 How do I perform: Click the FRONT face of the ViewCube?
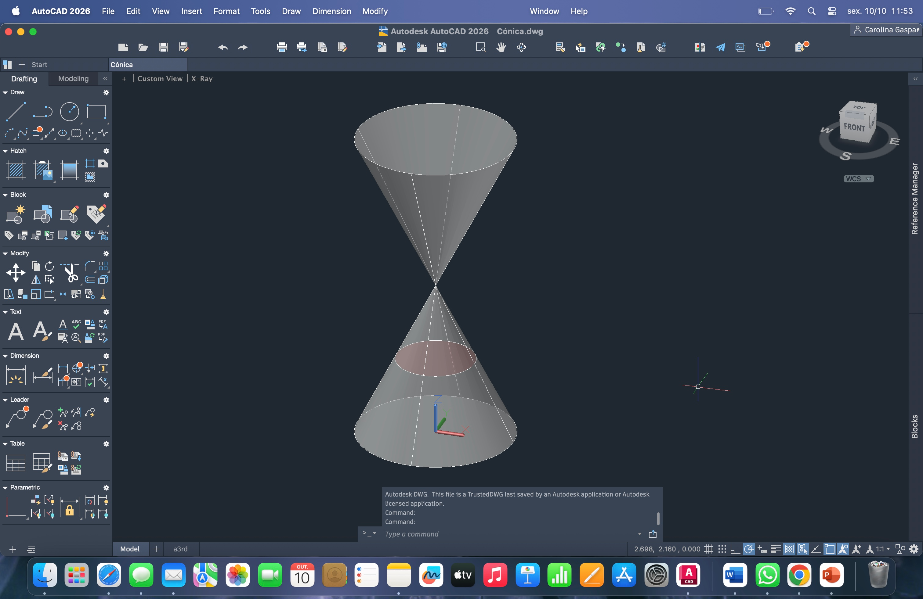coord(854,127)
